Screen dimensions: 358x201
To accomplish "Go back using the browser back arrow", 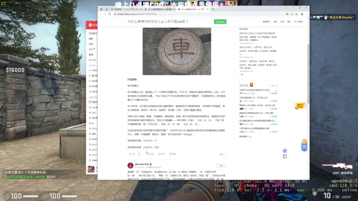I will point(101,14).
